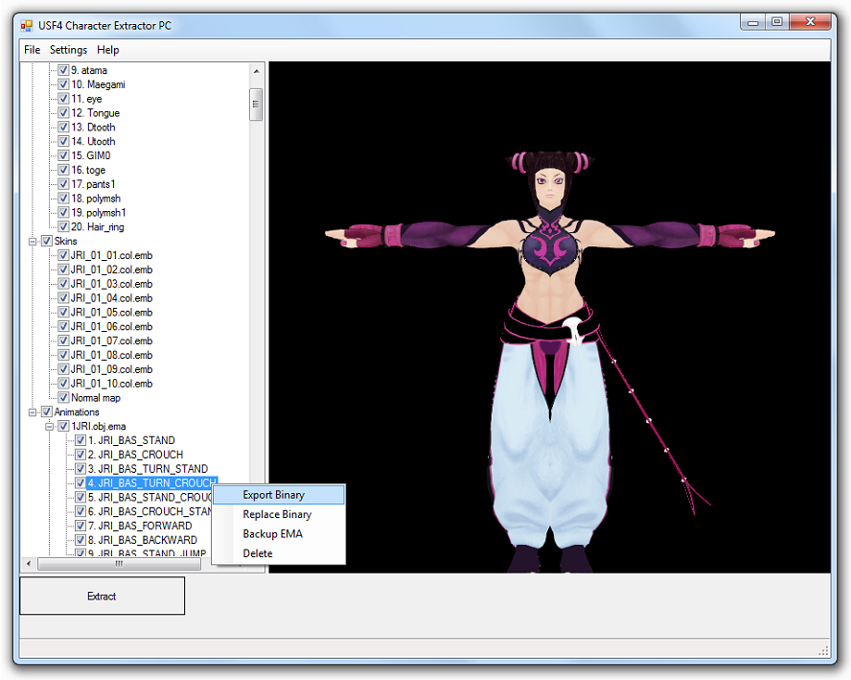
Task: Choose Replace Binary from context menu
Action: 279,514
